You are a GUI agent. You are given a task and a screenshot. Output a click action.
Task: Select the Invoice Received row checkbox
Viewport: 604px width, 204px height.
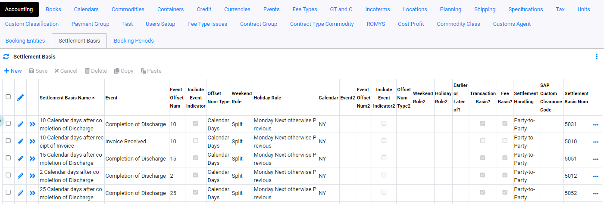click(8, 141)
